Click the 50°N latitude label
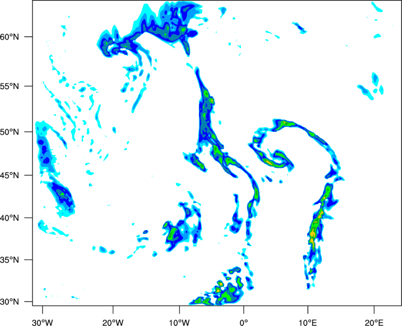The width and height of the screenshot is (402, 326). 10,132
